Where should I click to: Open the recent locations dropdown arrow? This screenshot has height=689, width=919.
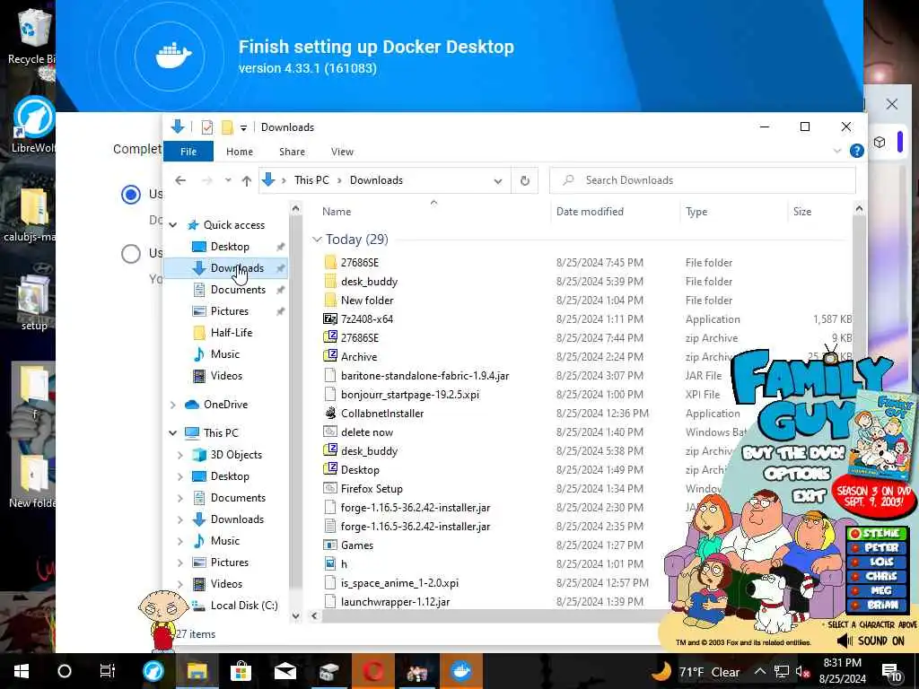(228, 180)
